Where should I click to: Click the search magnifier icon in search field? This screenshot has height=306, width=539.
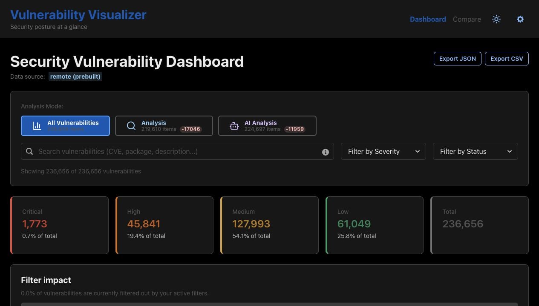click(29, 151)
